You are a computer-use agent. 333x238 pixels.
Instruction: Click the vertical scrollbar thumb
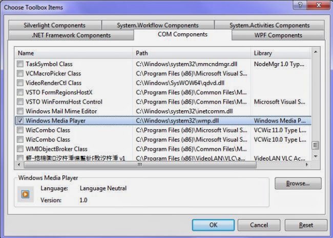click(316, 145)
